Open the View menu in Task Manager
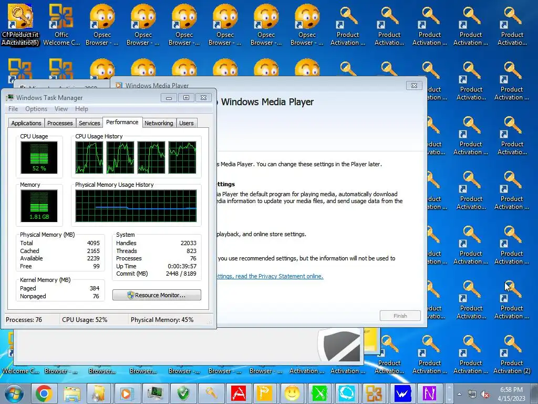 click(x=61, y=109)
